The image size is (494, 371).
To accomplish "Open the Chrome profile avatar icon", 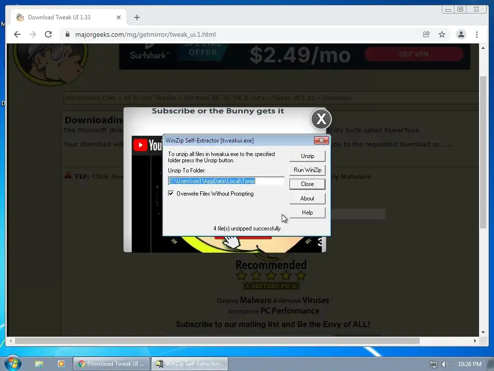I will [x=461, y=34].
